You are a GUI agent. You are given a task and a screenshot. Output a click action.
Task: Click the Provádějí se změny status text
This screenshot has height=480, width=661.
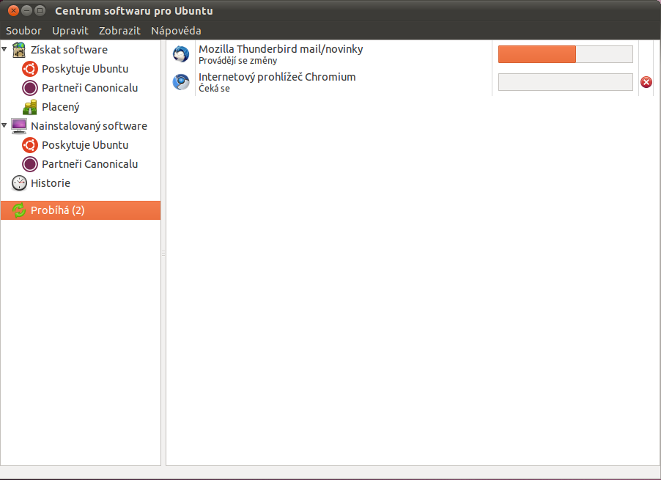pyautogui.click(x=237, y=61)
